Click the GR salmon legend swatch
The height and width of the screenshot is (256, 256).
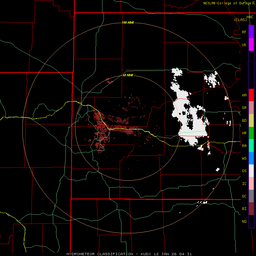251,108
